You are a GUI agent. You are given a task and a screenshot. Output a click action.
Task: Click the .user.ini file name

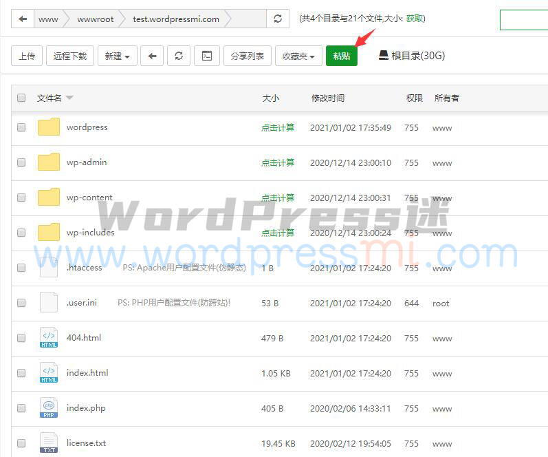coord(82,302)
